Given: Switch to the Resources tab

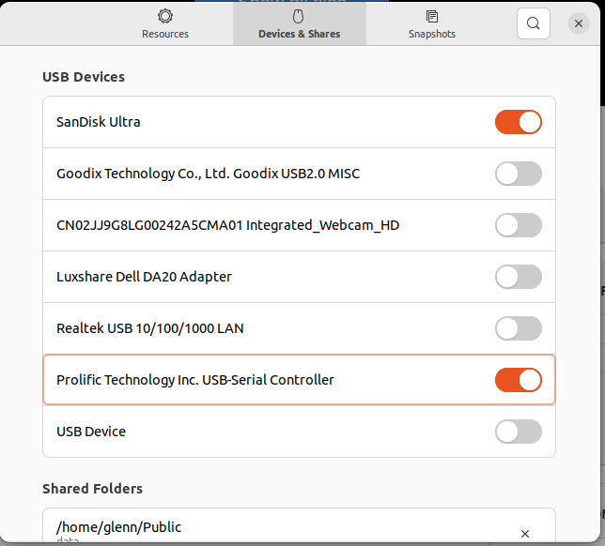Looking at the screenshot, I should [165, 23].
